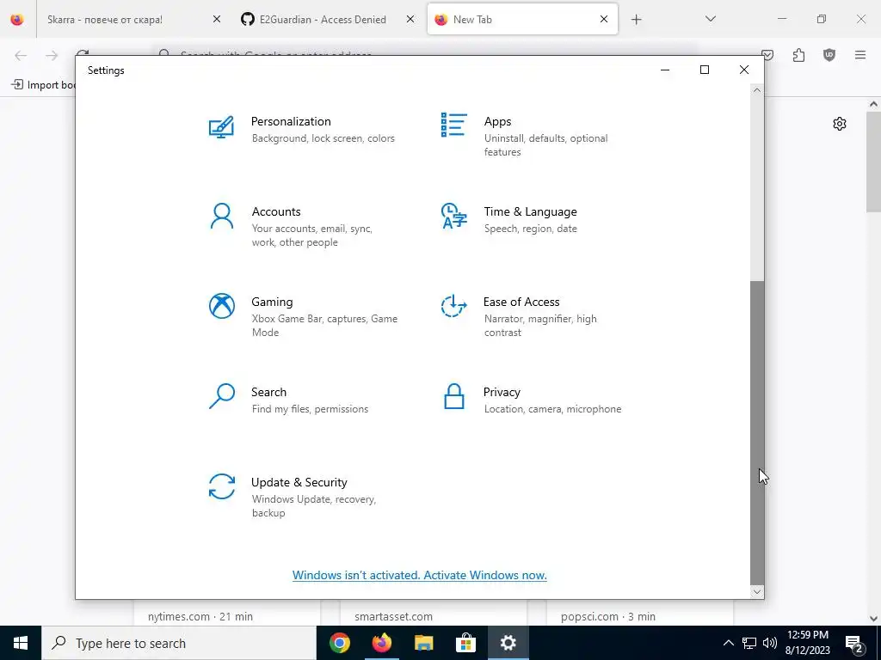Image resolution: width=881 pixels, height=660 pixels.
Task: Close the Skarra tab
Action: (x=216, y=19)
